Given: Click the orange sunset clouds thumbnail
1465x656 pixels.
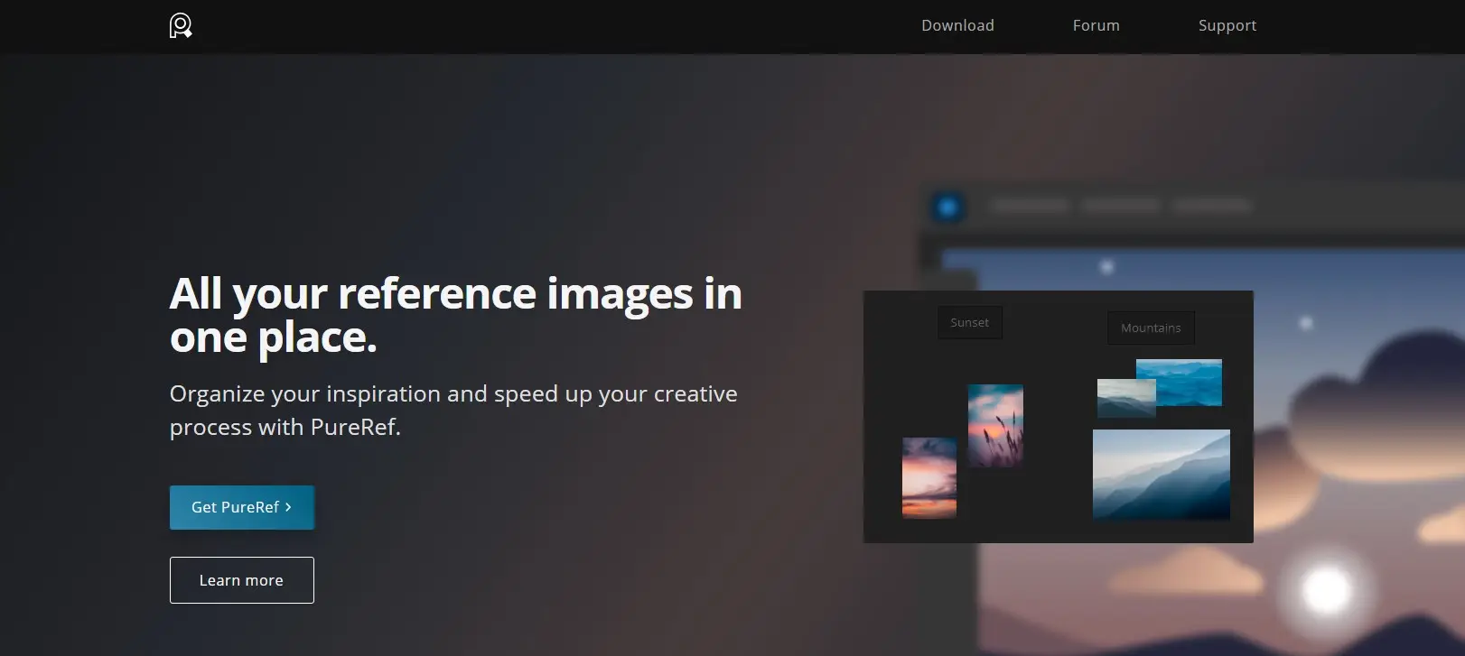Looking at the screenshot, I should (929, 478).
